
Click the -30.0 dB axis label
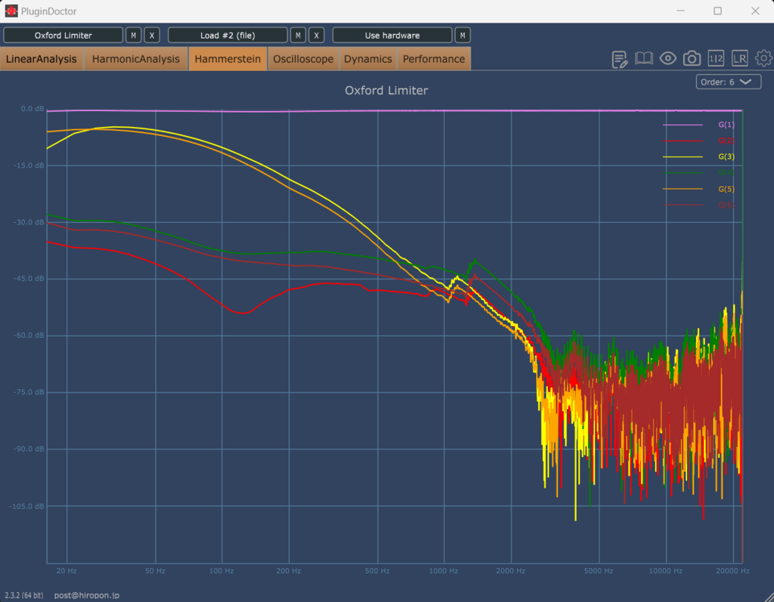point(29,223)
